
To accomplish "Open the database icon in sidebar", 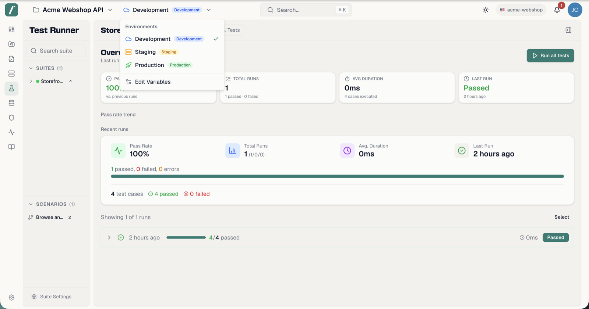I will point(11,103).
